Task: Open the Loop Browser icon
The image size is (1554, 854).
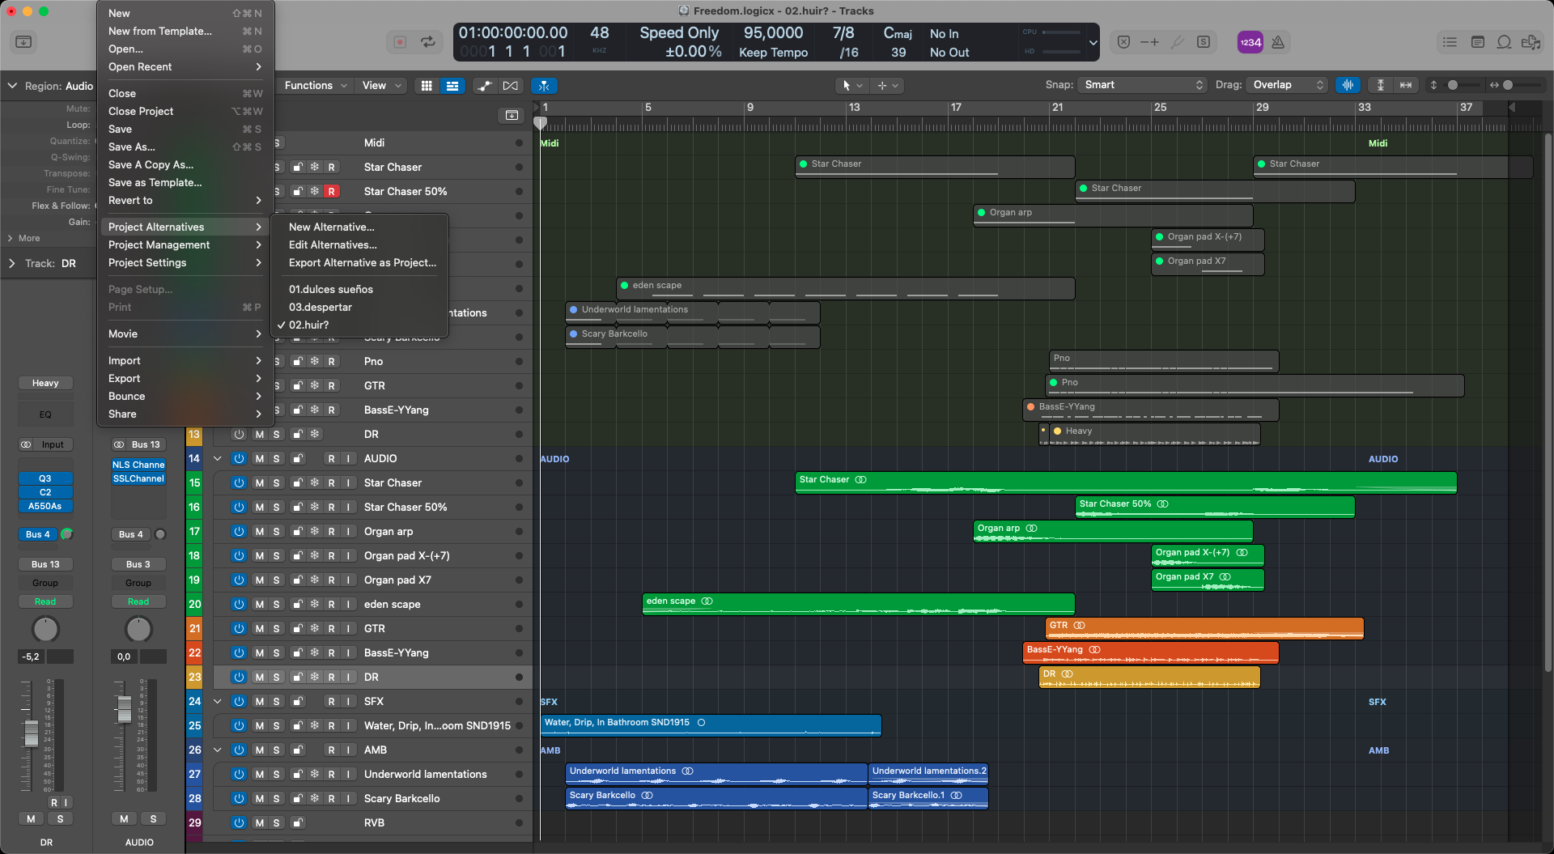Action: [1504, 42]
